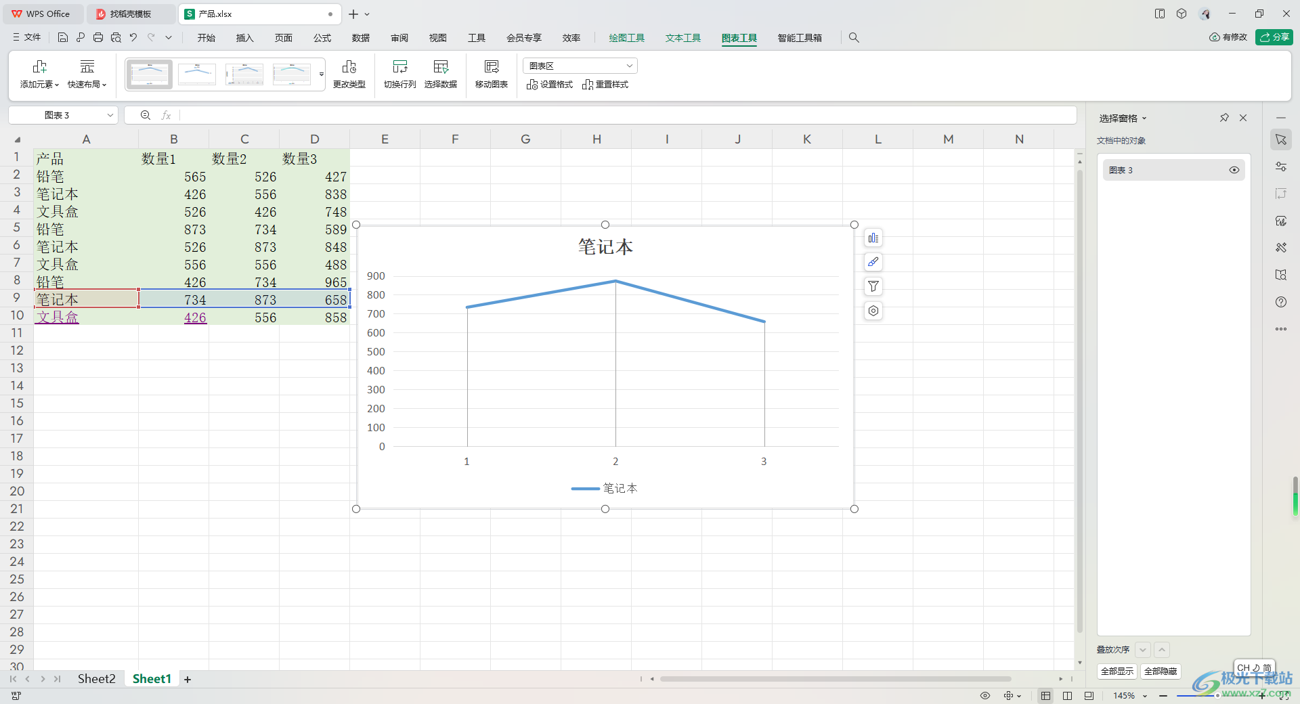Open 找稻壳模板 tab in title bar
The width and height of the screenshot is (1300, 704).
(x=131, y=14)
